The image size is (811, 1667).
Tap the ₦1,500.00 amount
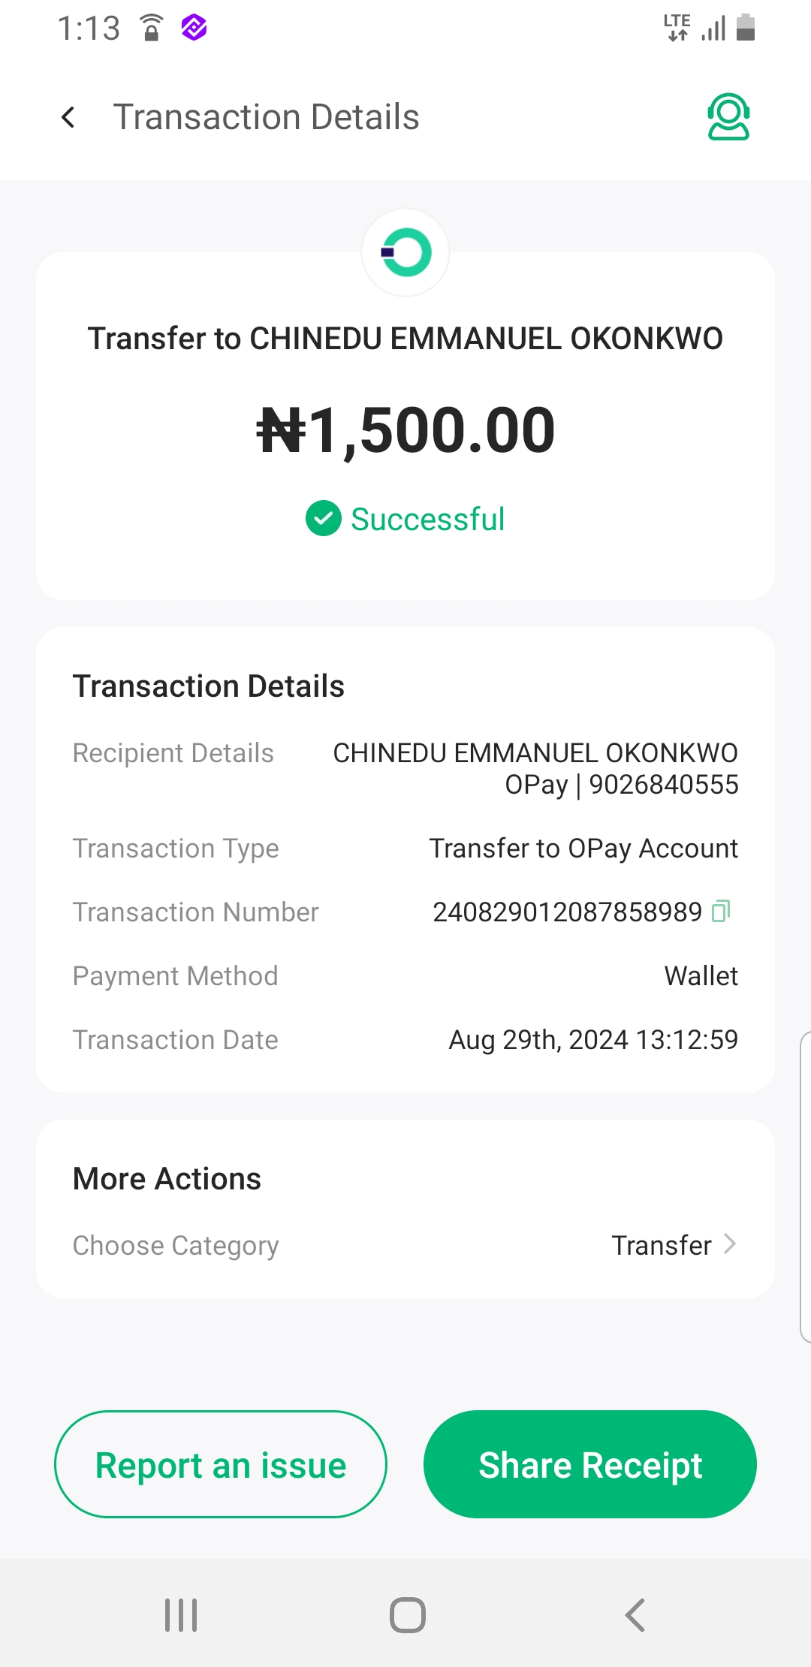coord(405,430)
